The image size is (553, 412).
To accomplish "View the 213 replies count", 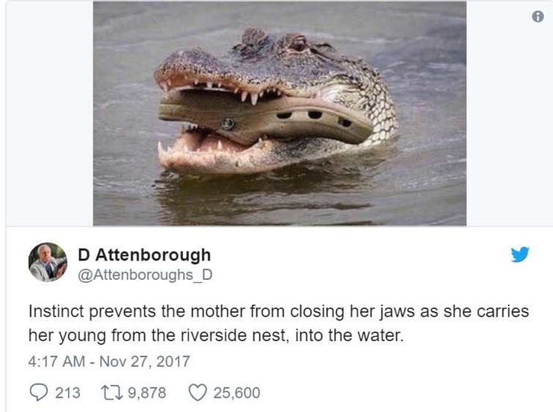I will tap(68, 393).
